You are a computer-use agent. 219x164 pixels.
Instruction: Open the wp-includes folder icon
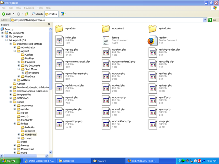[x=153, y=29]
